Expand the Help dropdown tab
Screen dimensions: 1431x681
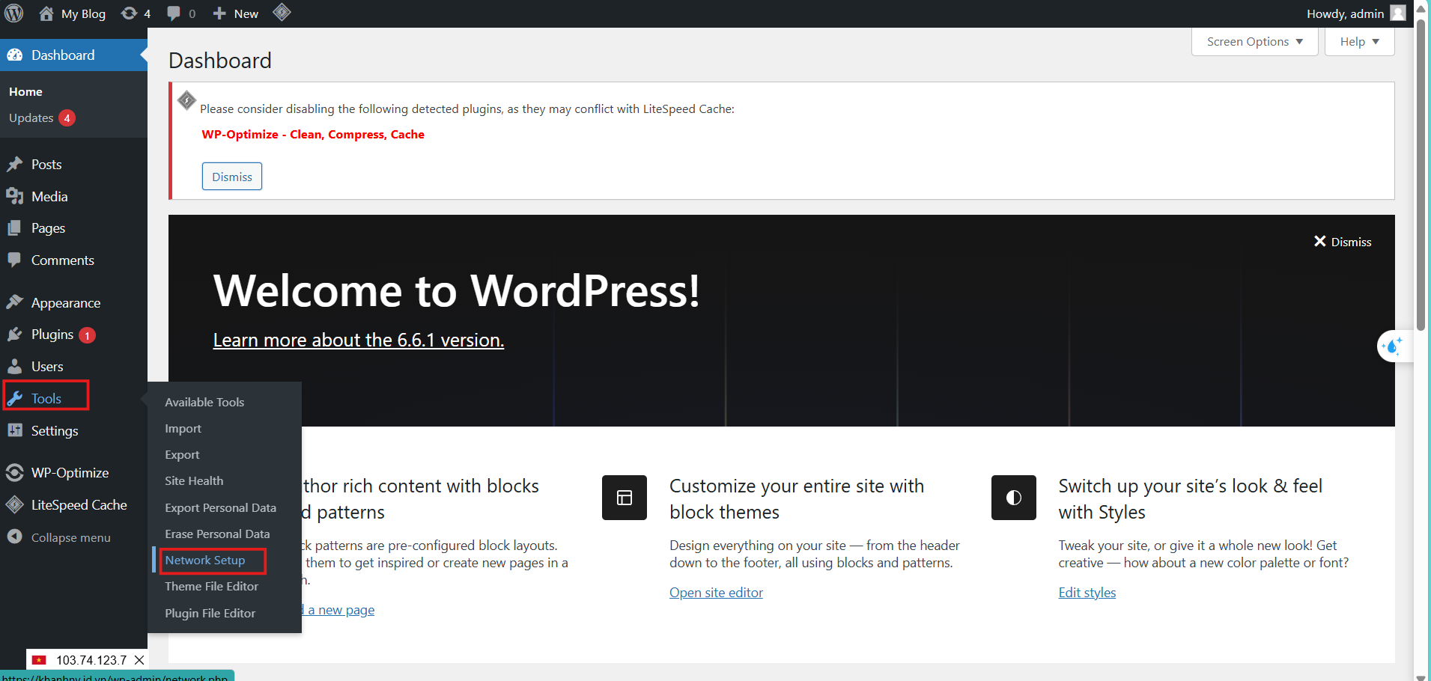[x=1360, y=42]
